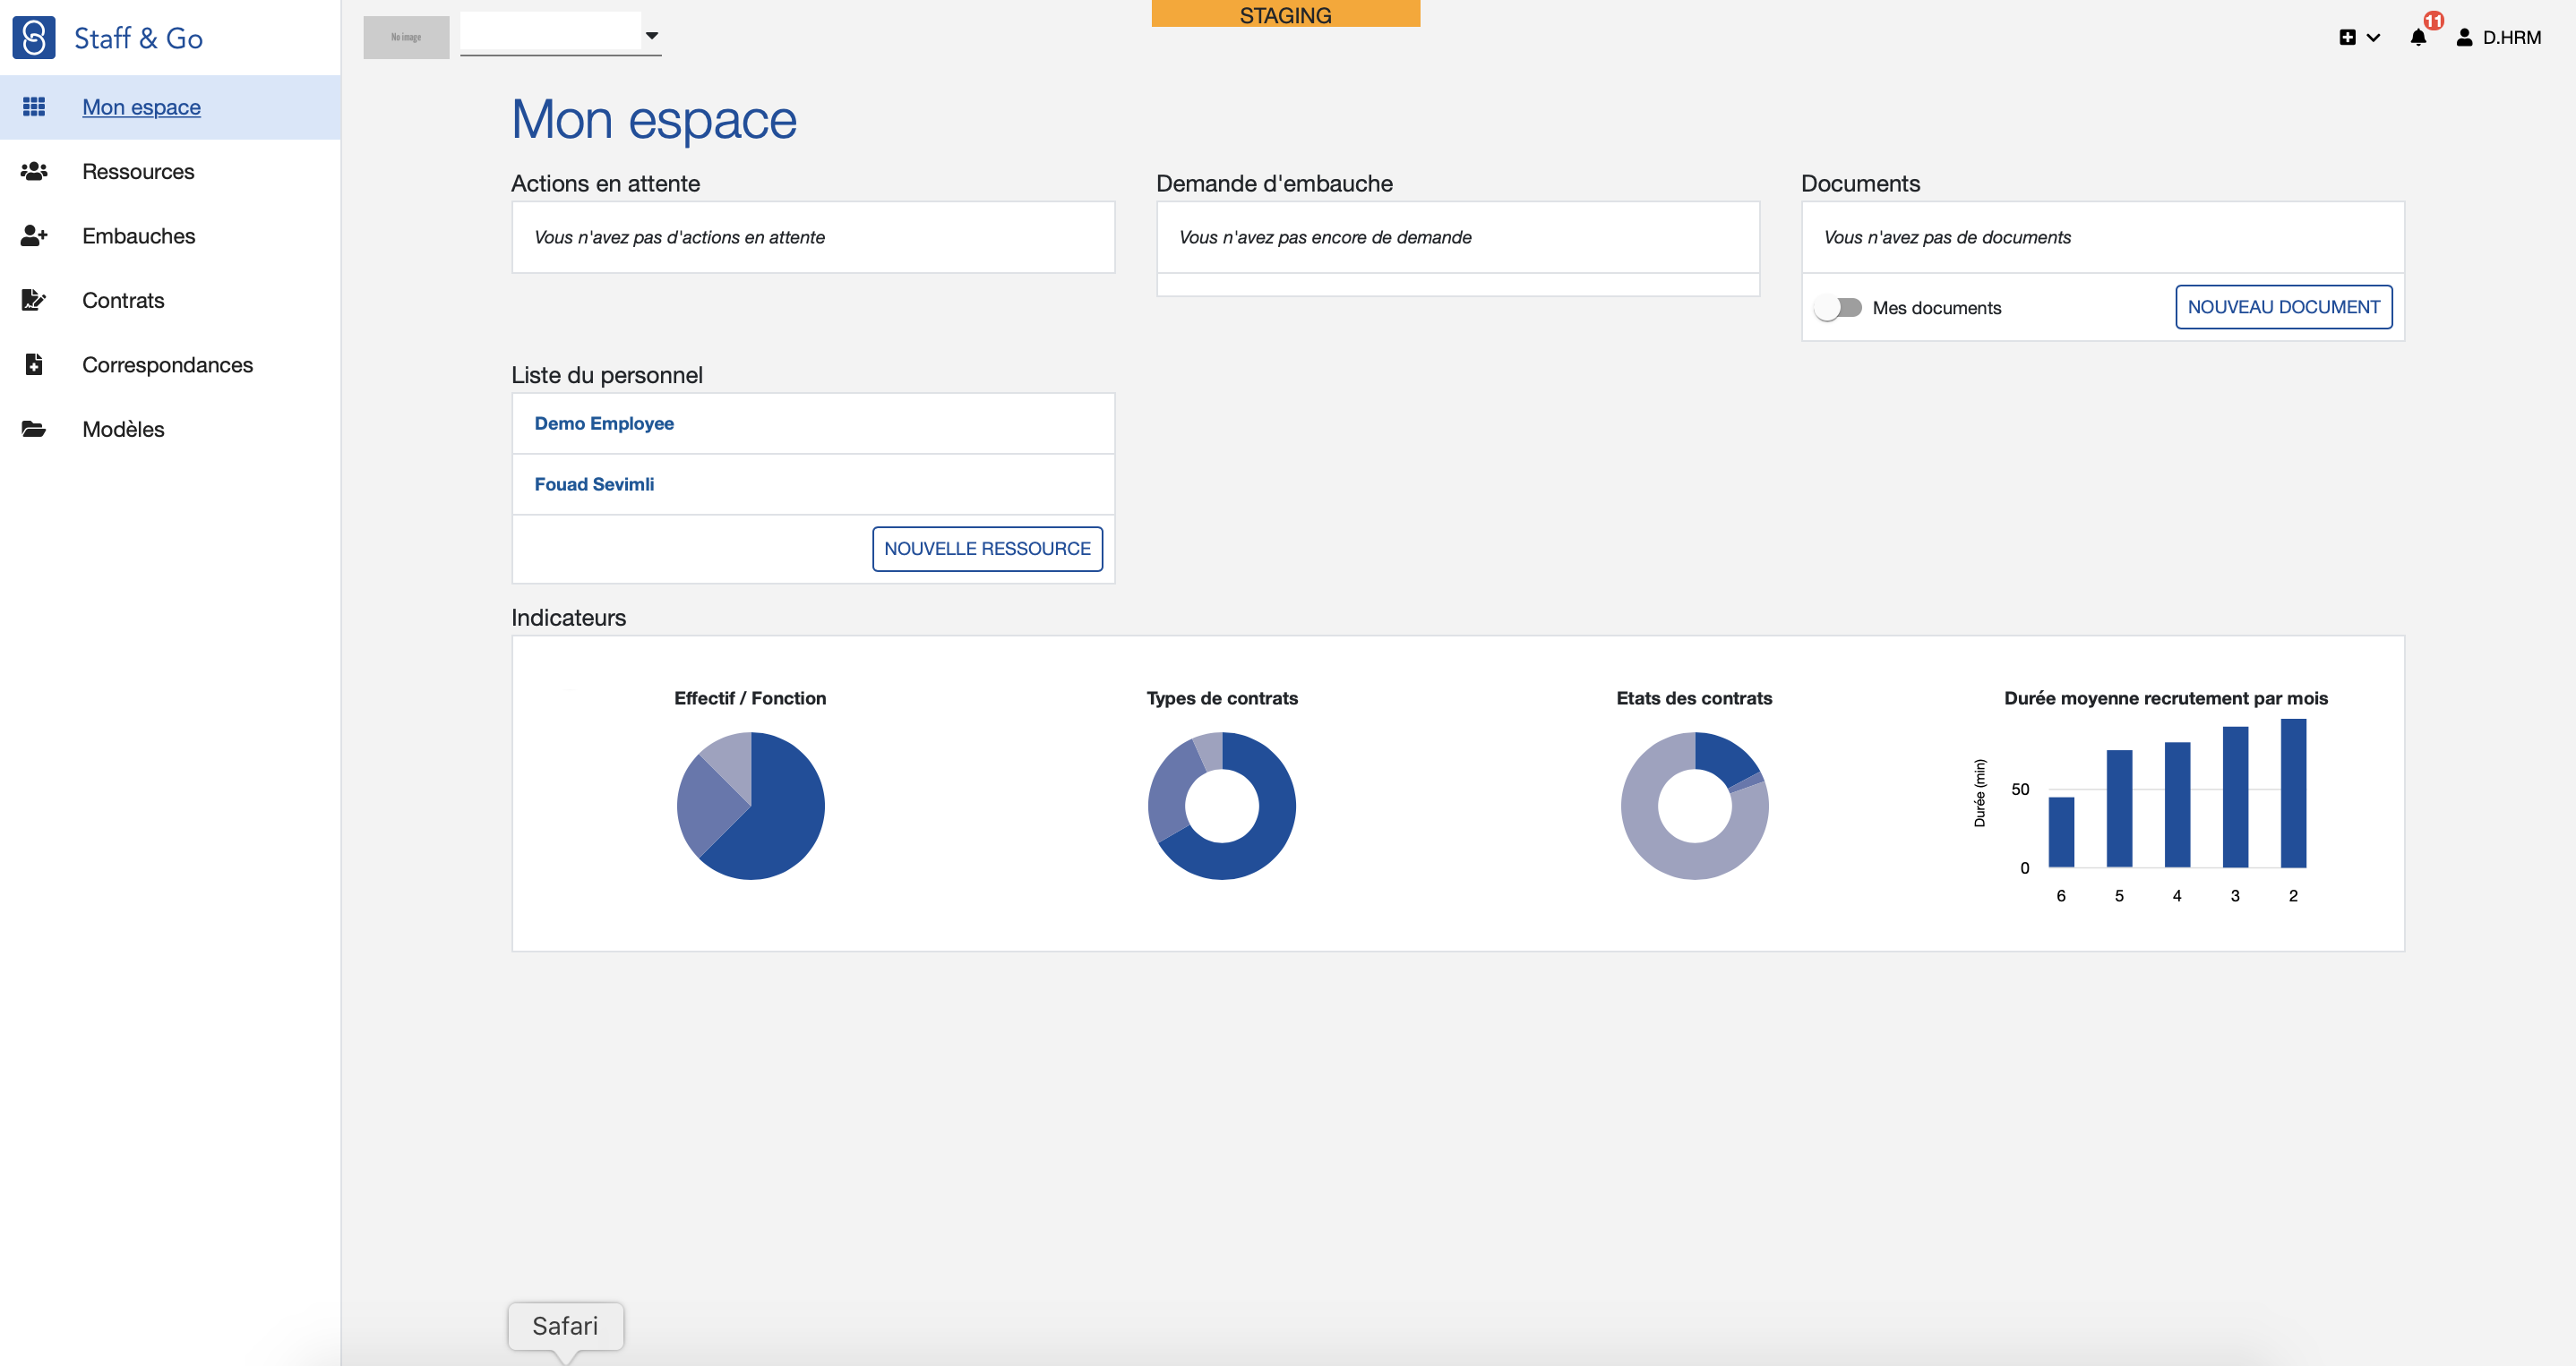This screenshot has height=1366, width=2576.
Task: Click the Modèles folder icon
Action: coord(34,430)
